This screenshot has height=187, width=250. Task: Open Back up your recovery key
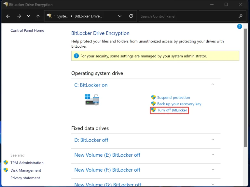click(179, 104)
